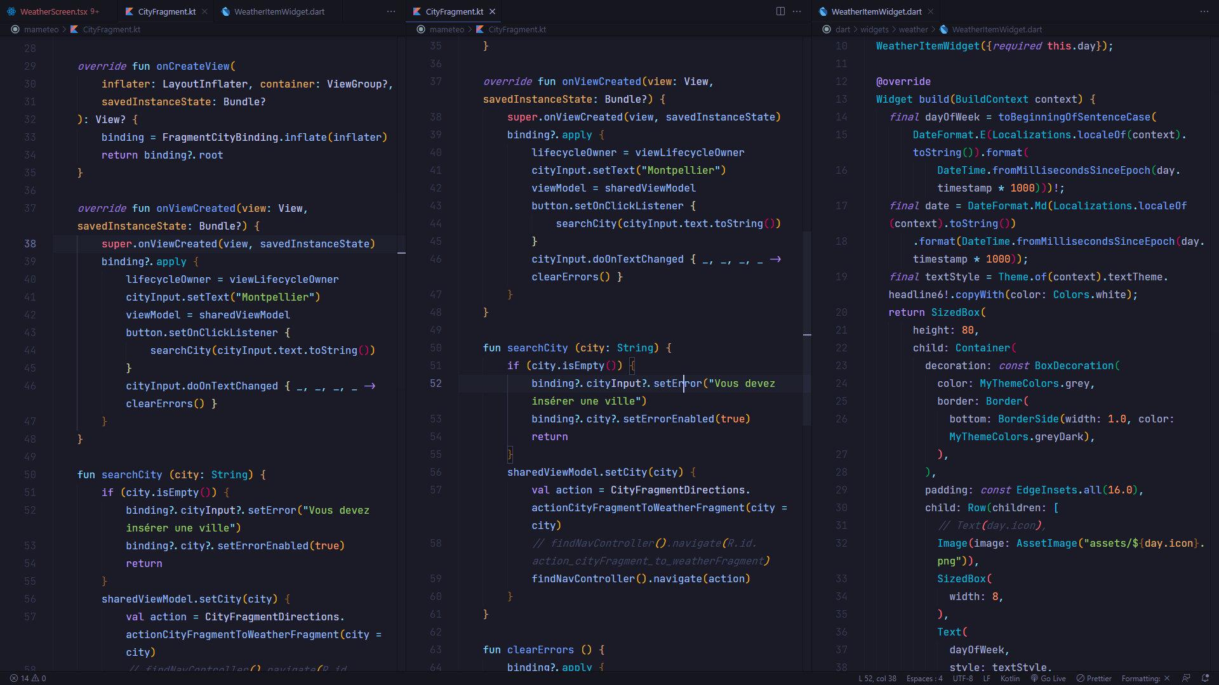The width and height of the screenshot is (1219, 685).
Task: Open more actions menu of middle editor group
Action: click(797, 11)
